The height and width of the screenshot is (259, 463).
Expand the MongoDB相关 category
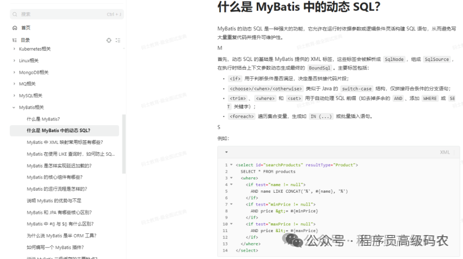pos(14,72)
